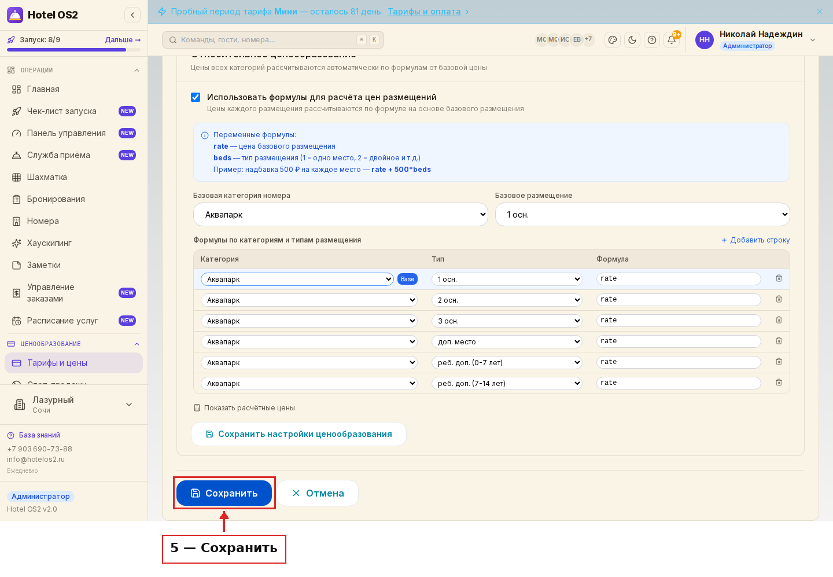The height and width of the screenshot is (577, 833).
Task: Click the launch progress bar 8/9
Action: (73, 50)
